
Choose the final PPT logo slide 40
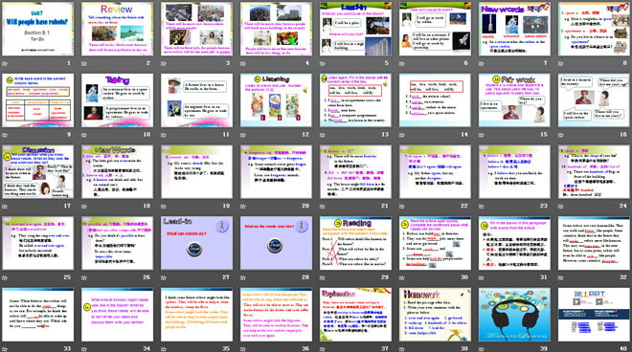click(594, 315)
